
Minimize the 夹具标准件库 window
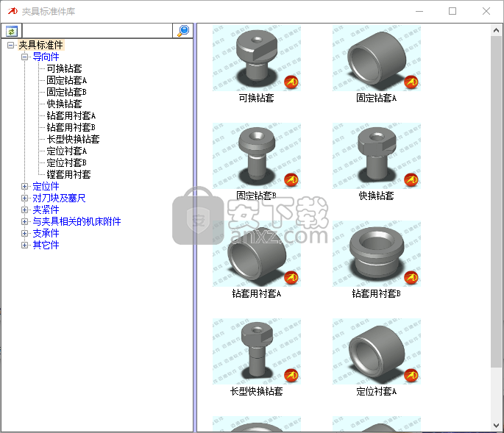[419, 11]
